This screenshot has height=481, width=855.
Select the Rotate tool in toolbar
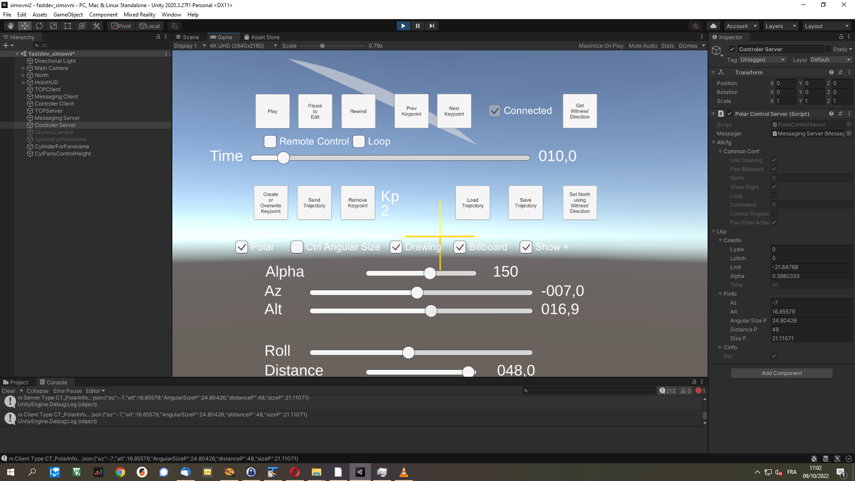(39, 26)
